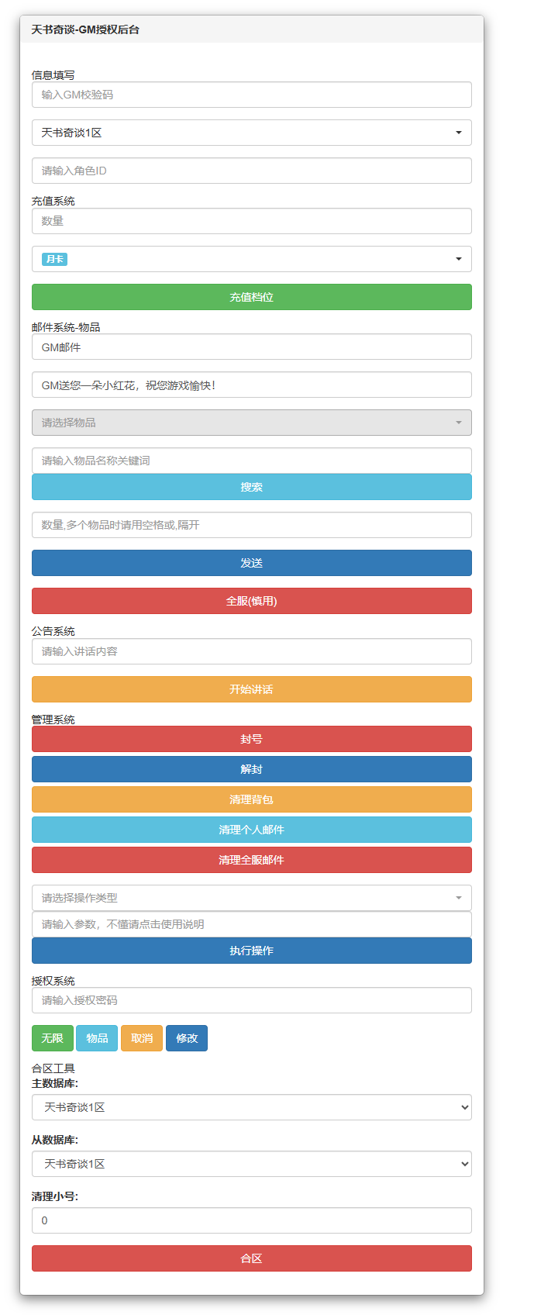Viewport: 534px width, 1315px height.
Task: Click the item quantity field under 搜索
Action: click(x=251, y=525)
